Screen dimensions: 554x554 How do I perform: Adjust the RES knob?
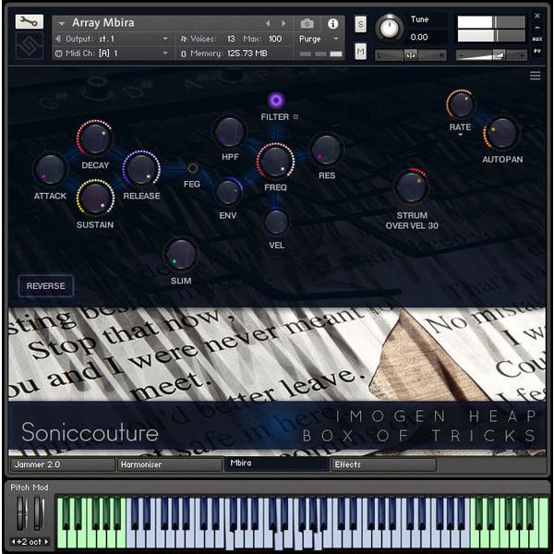[326, 150]
